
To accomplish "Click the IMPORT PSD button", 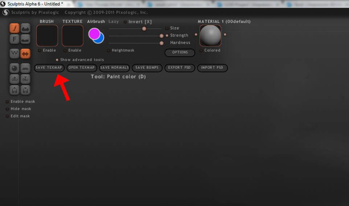I will [212, 68].
